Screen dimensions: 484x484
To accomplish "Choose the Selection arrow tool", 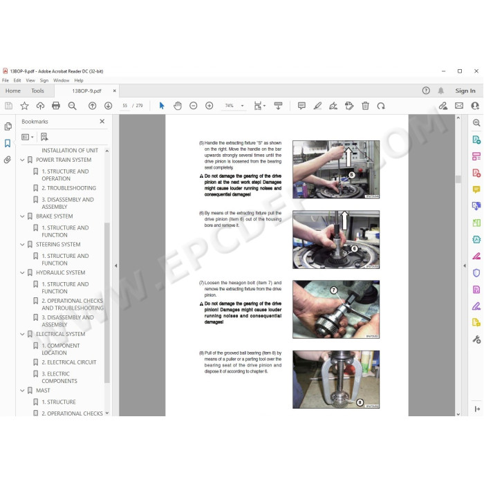I will coord(161,106).
